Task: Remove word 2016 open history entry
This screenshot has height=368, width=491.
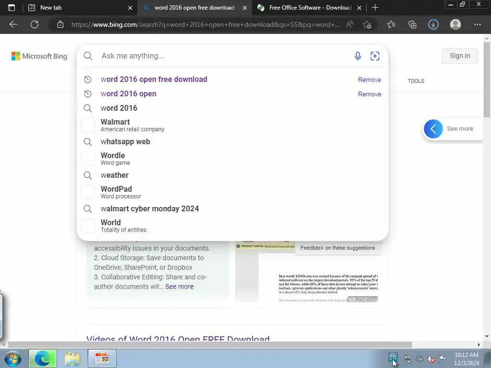Action: click(370, 94)
